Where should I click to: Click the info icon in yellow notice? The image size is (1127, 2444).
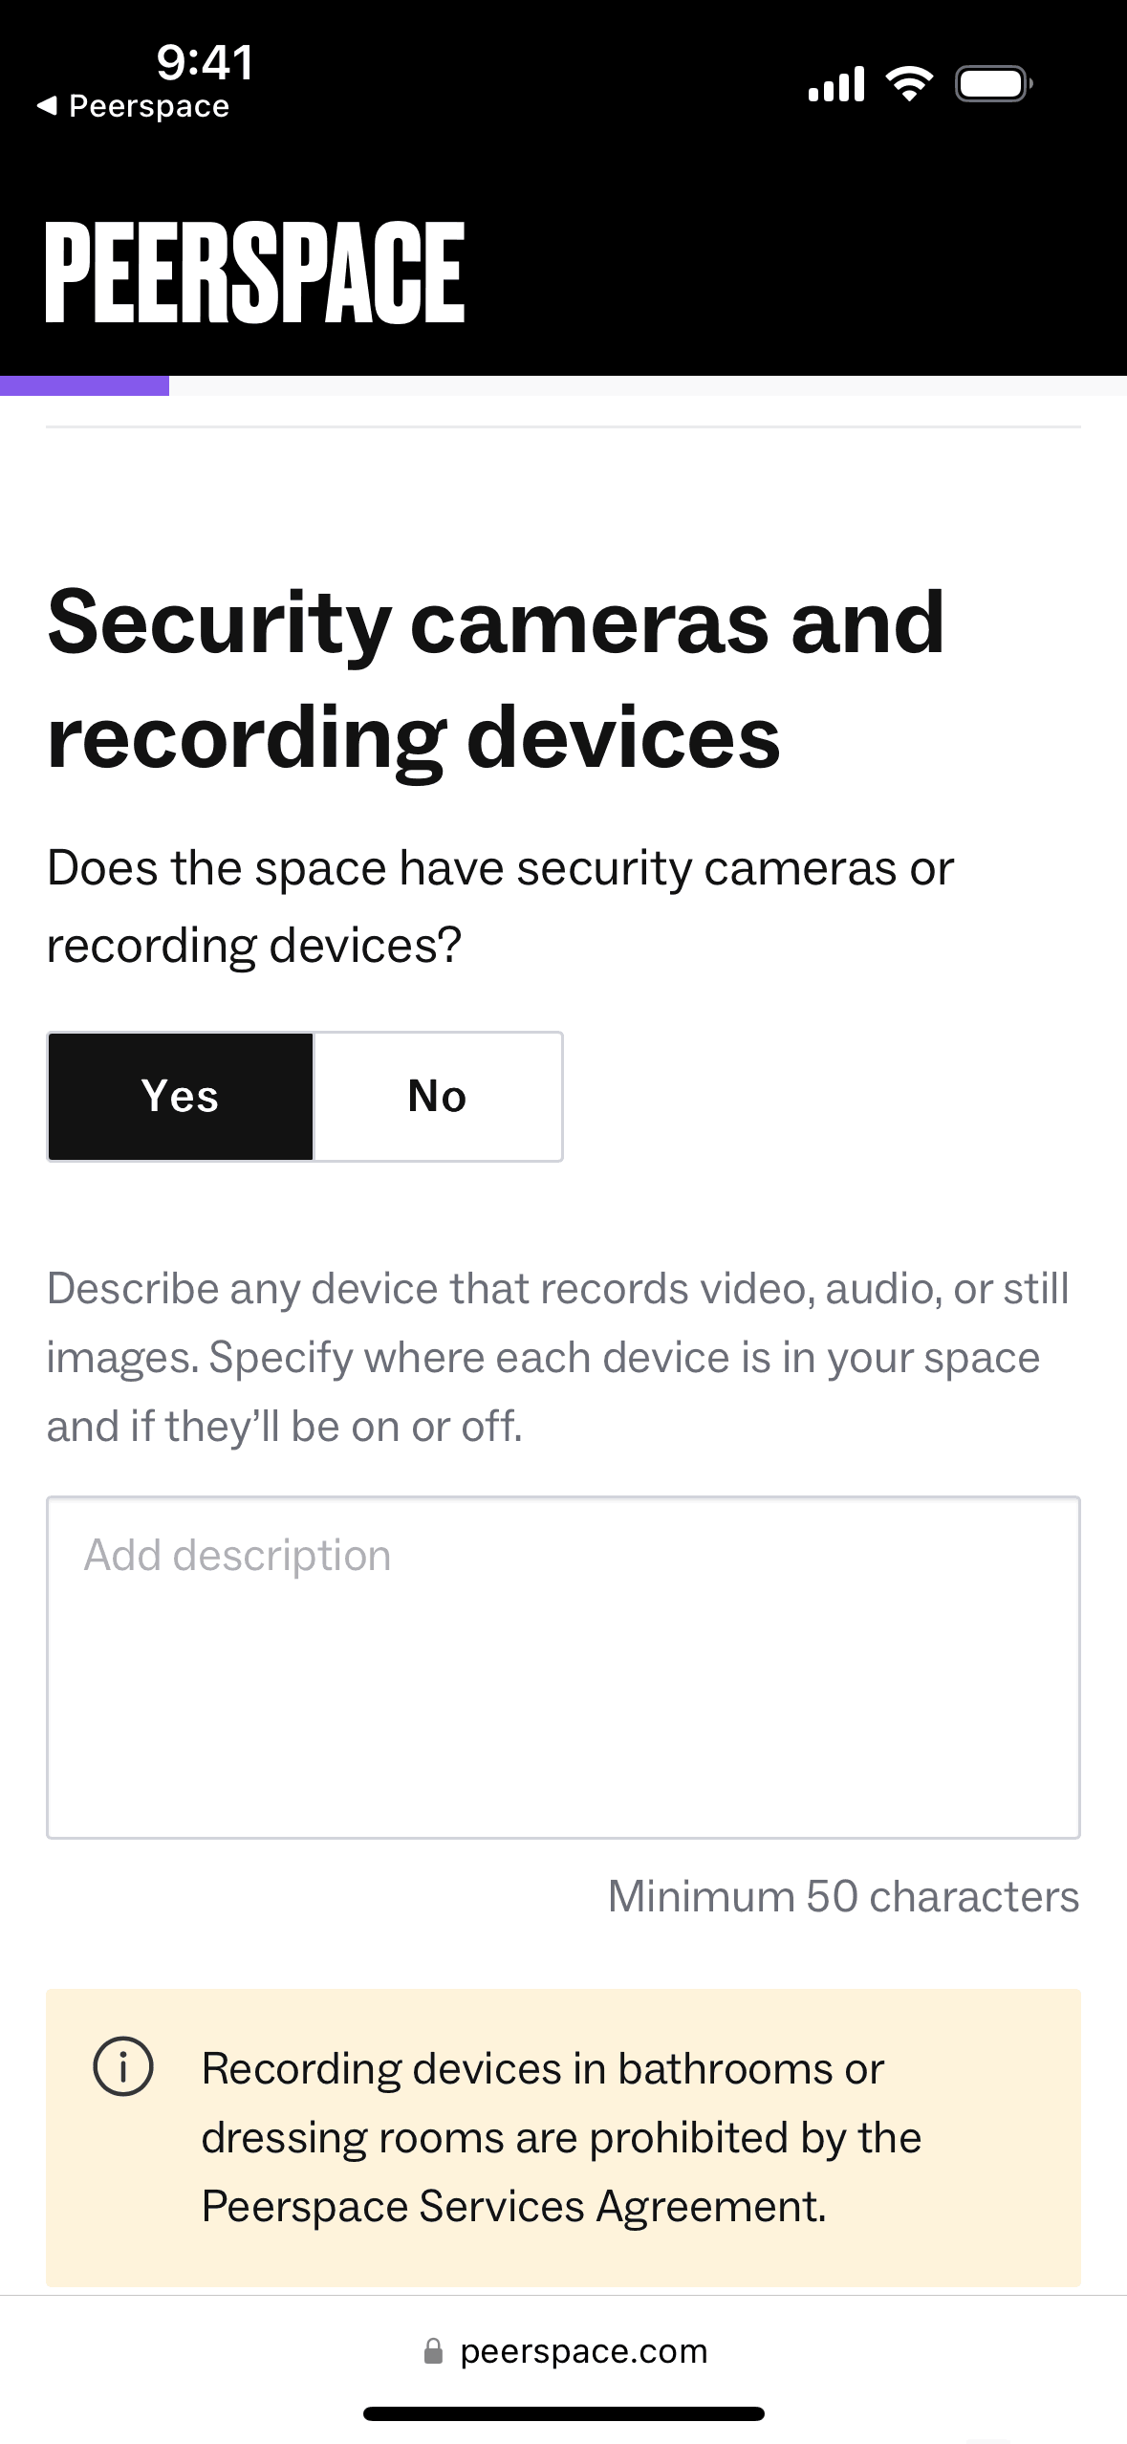click(x=123, y=2066)
